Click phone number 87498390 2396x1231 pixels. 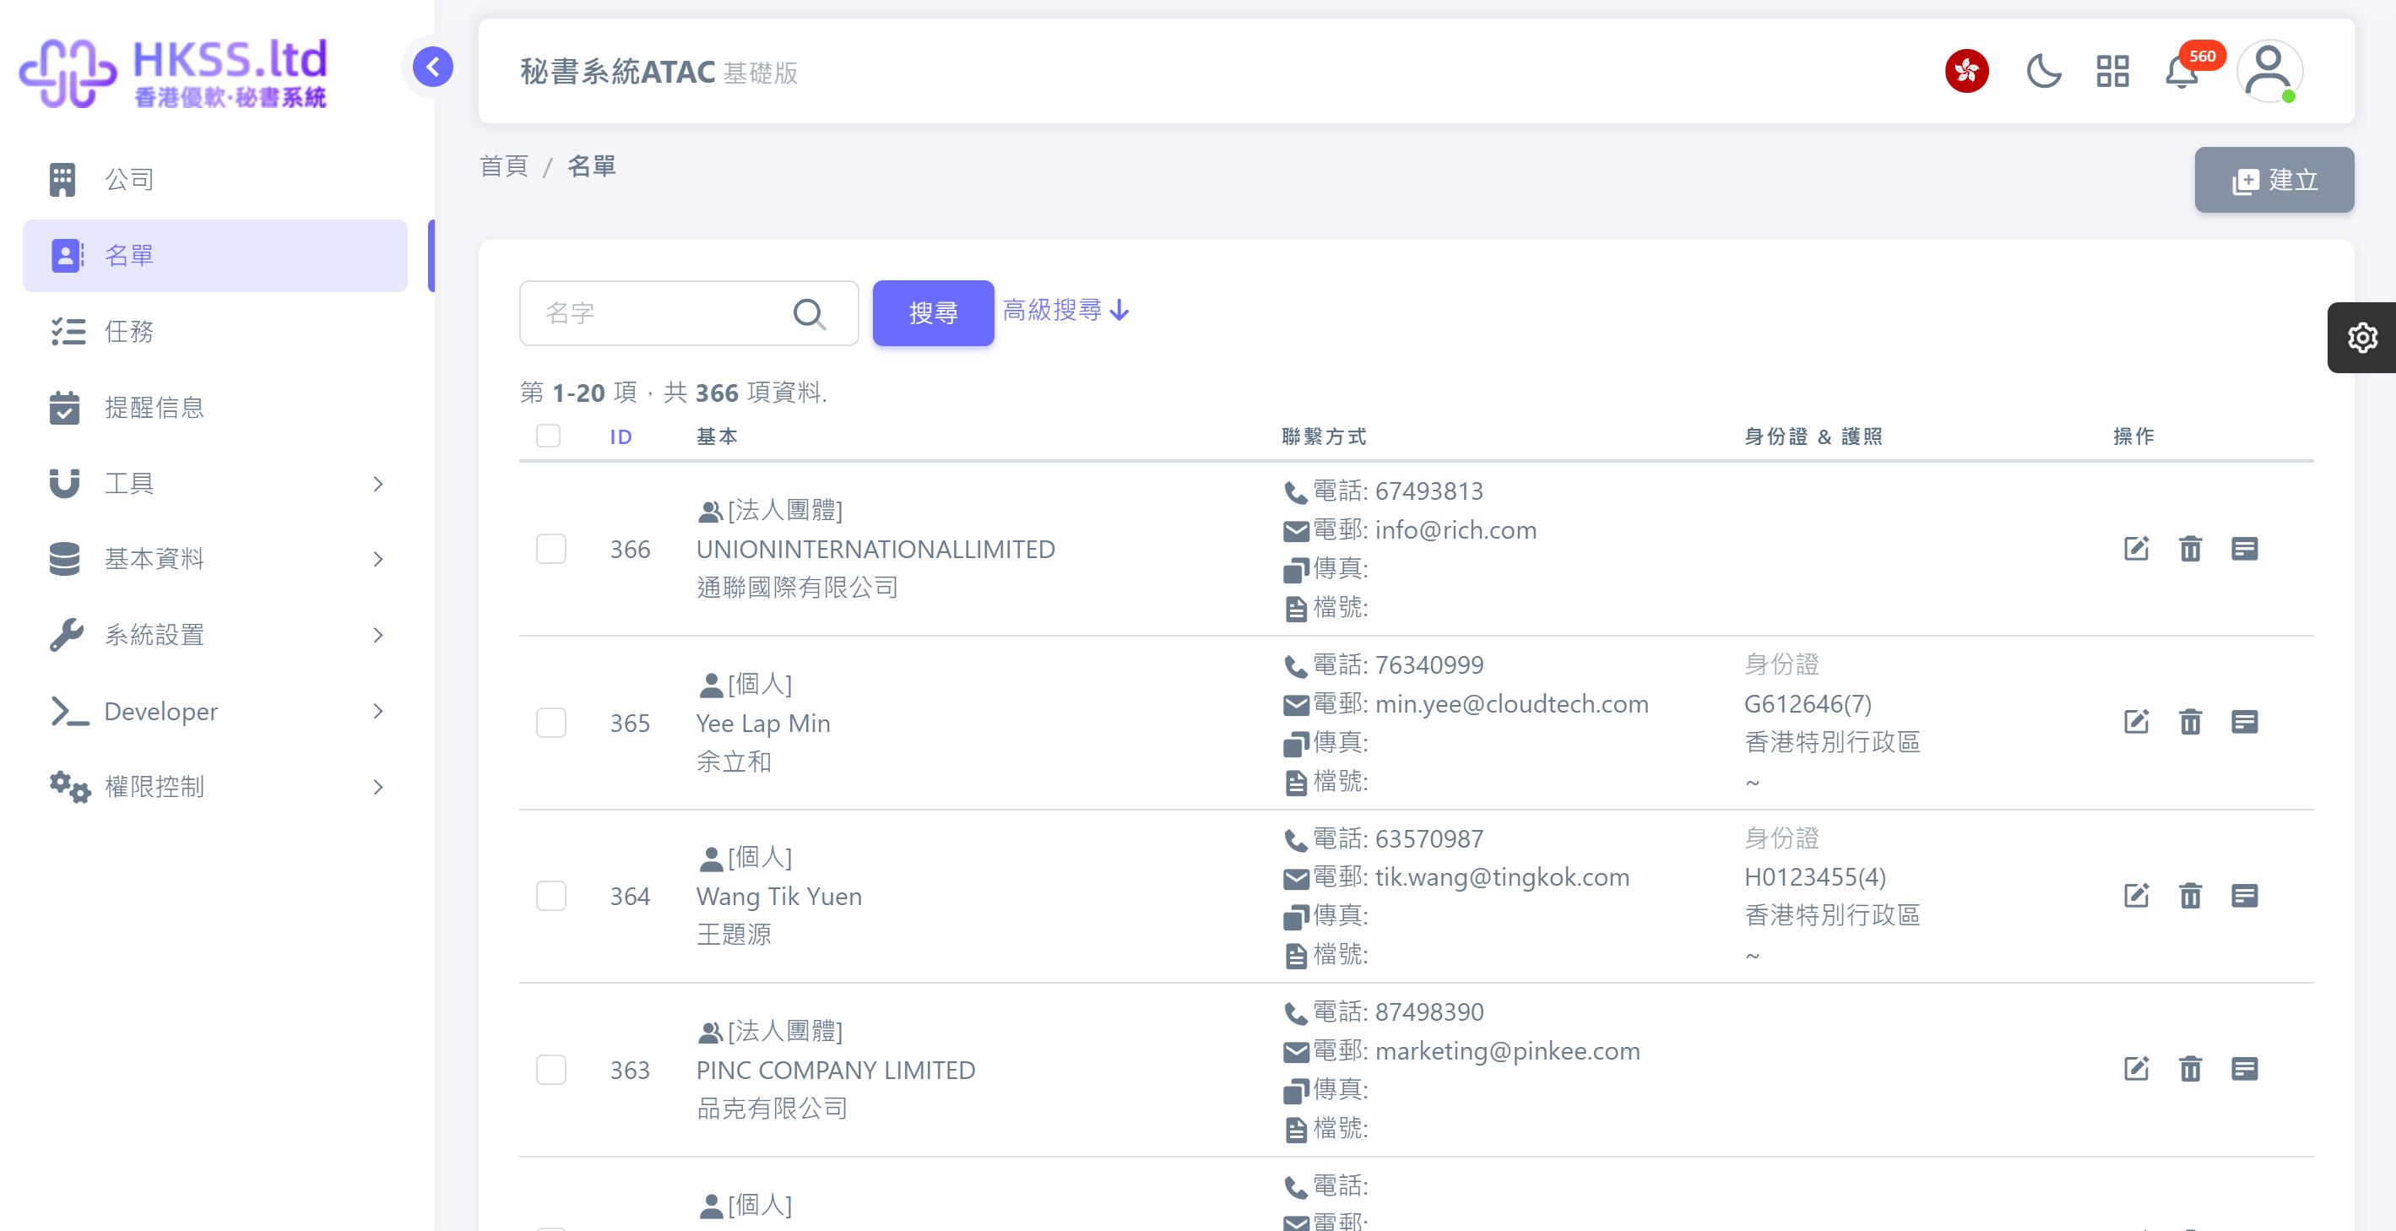(1428, 1012)
